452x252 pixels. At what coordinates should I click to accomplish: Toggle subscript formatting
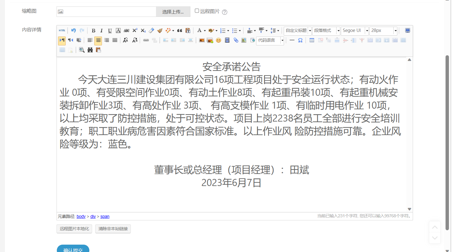pos(143,31)
